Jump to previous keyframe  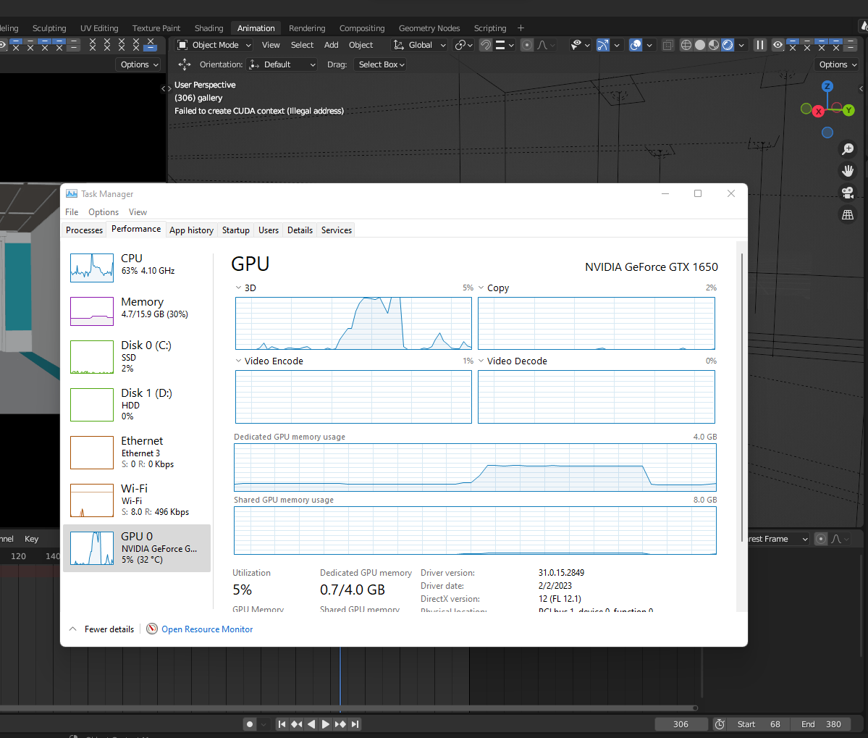[297, 724]
